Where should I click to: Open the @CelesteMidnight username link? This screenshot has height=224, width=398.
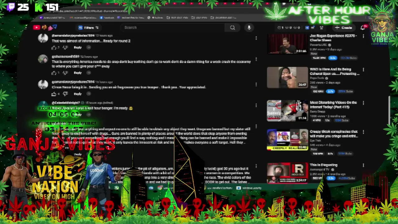click(x=66, y=103)
